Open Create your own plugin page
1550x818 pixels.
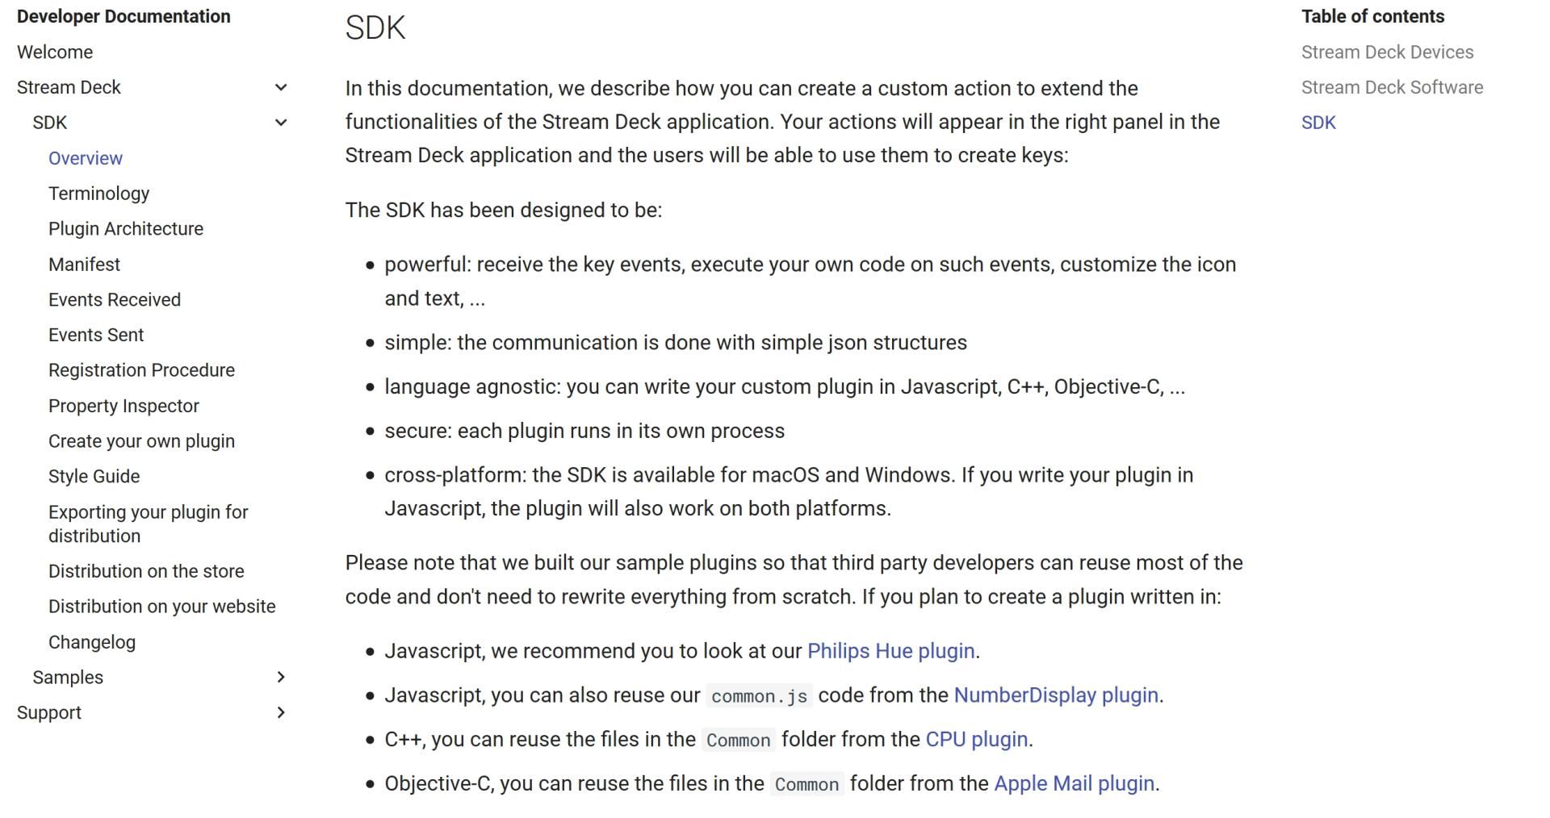coord(141,441)
